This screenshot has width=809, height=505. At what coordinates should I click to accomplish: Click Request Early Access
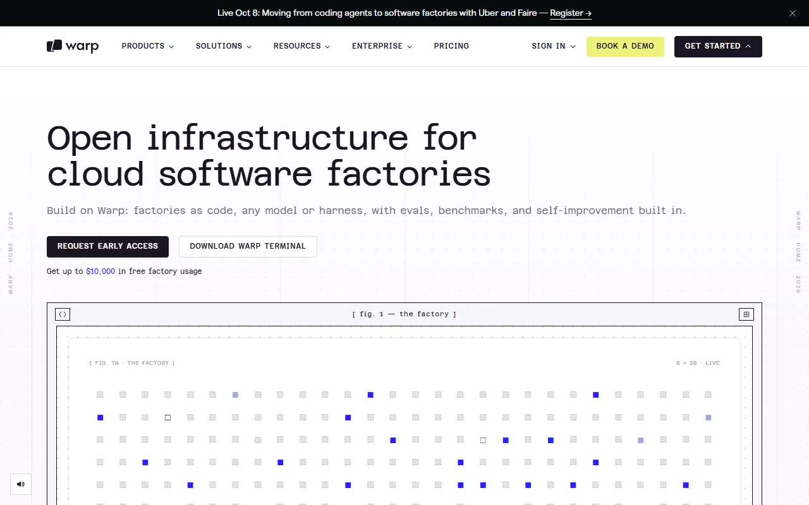(x=107, y=247)
